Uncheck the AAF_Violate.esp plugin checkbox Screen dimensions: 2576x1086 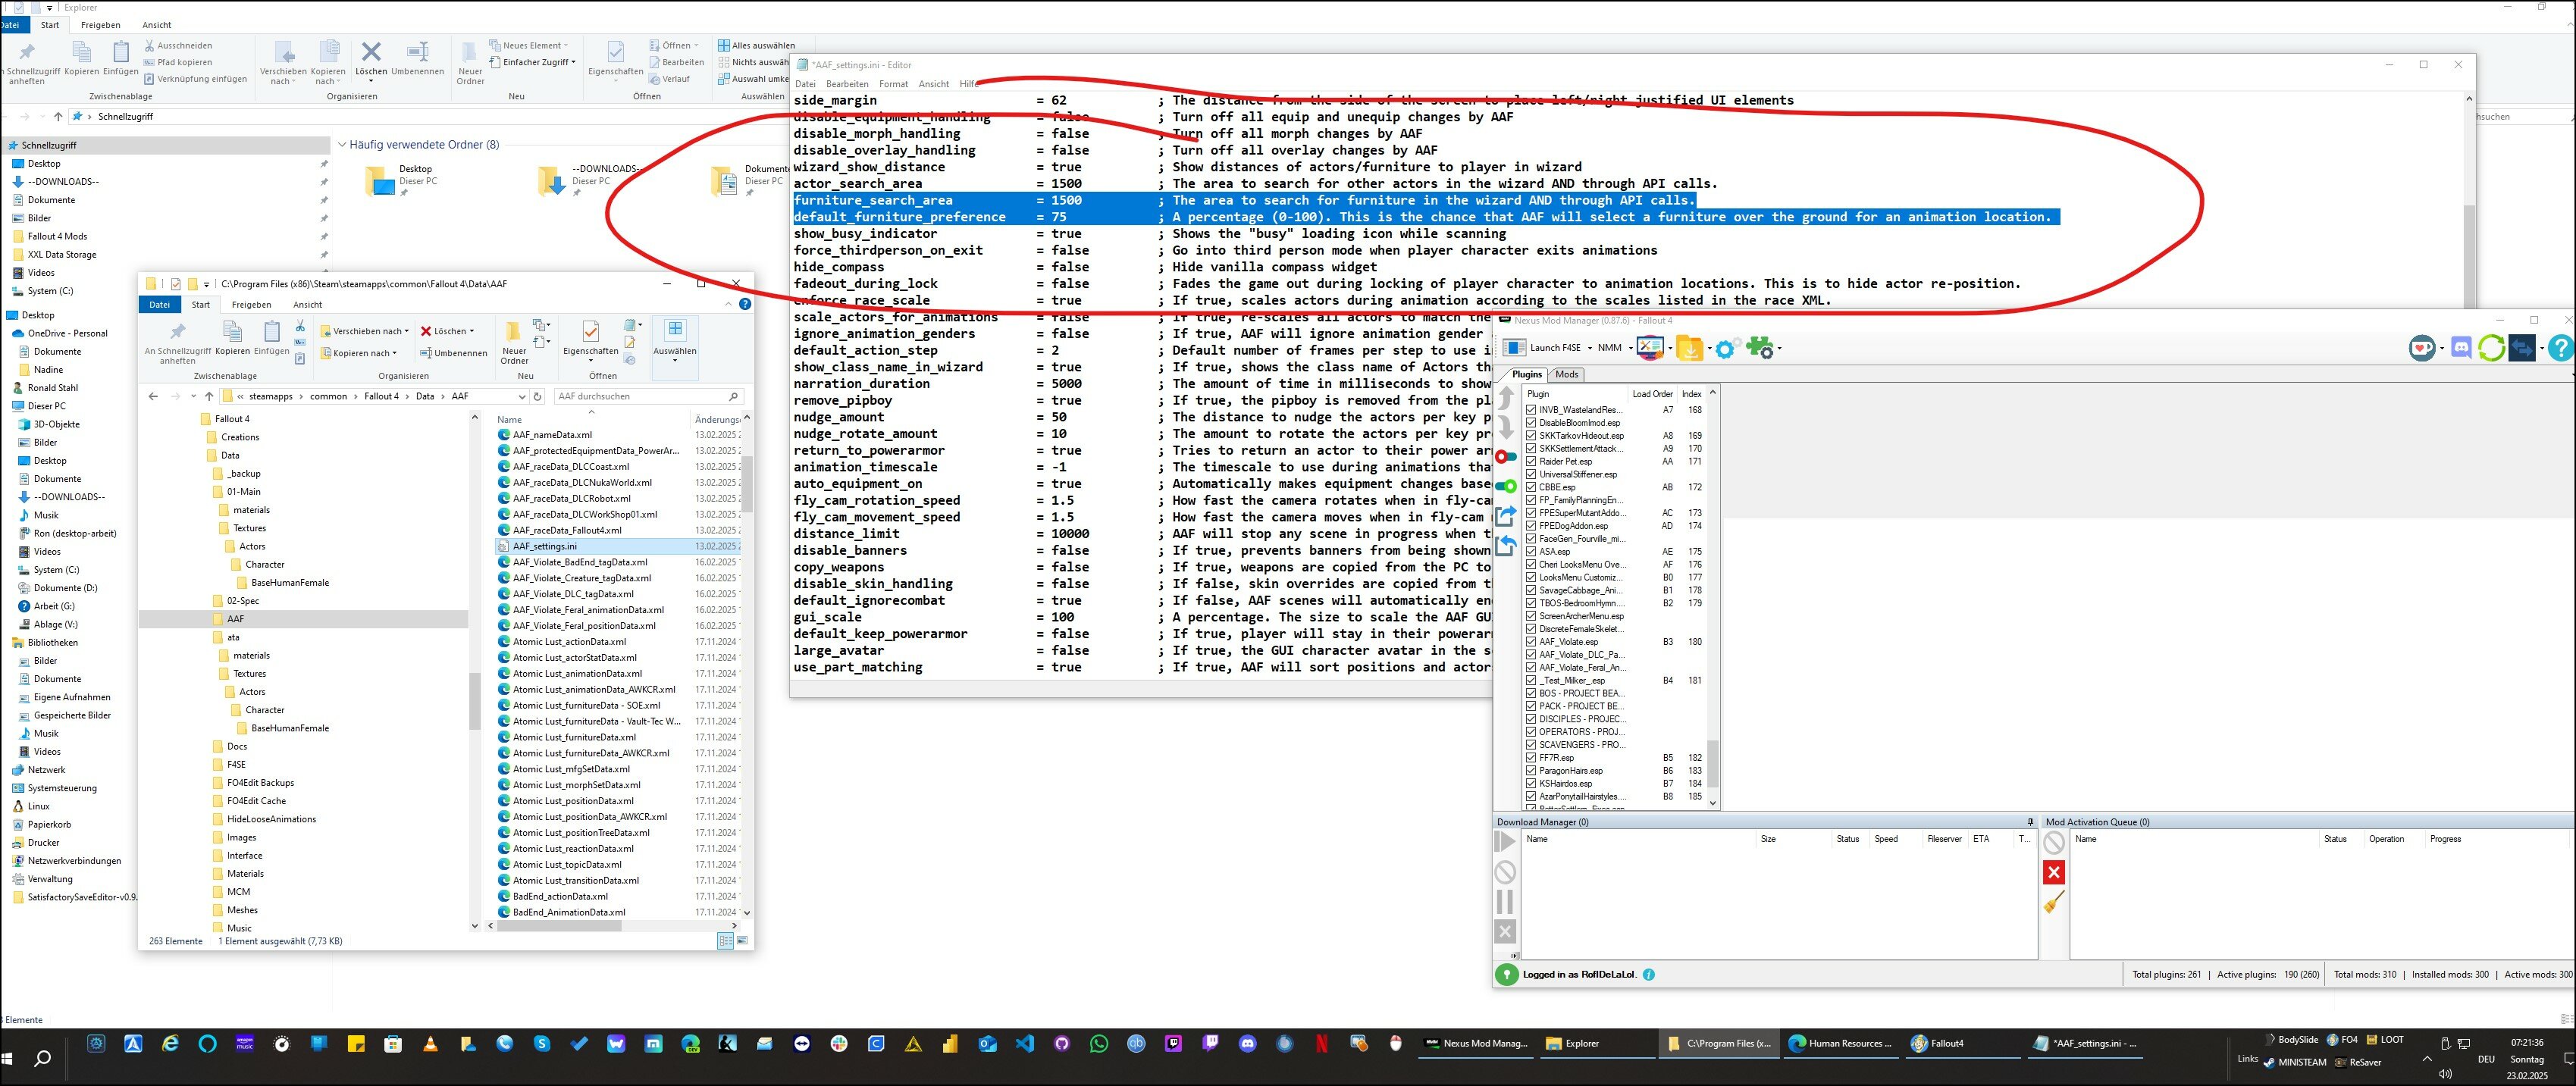(x=1531, y=642)
